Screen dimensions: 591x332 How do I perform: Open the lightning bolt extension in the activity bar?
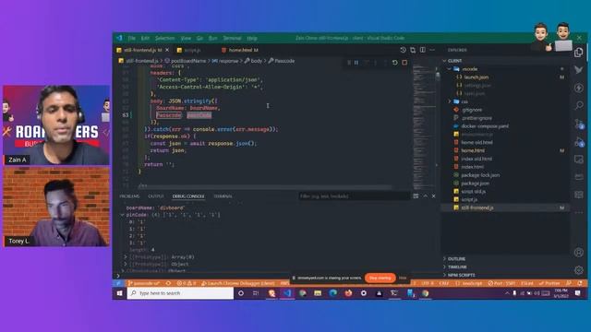coord(579,88)
